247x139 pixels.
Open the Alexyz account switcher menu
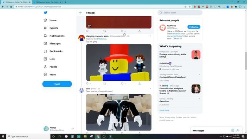coord(59,129)
